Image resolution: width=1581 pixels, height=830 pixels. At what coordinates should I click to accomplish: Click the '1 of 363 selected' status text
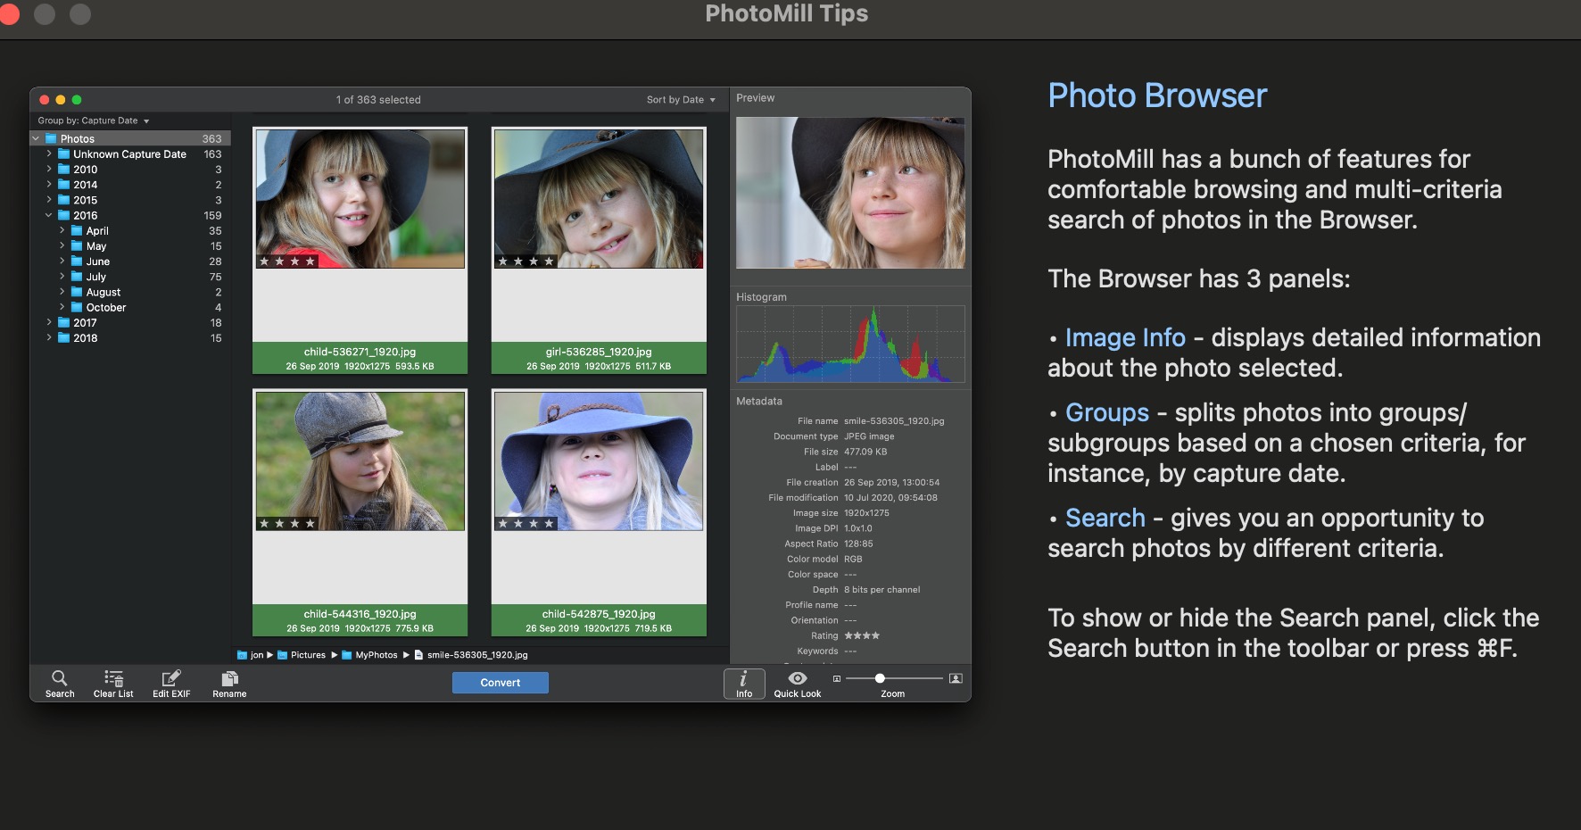pyautogui.click(x=378, y=100)
